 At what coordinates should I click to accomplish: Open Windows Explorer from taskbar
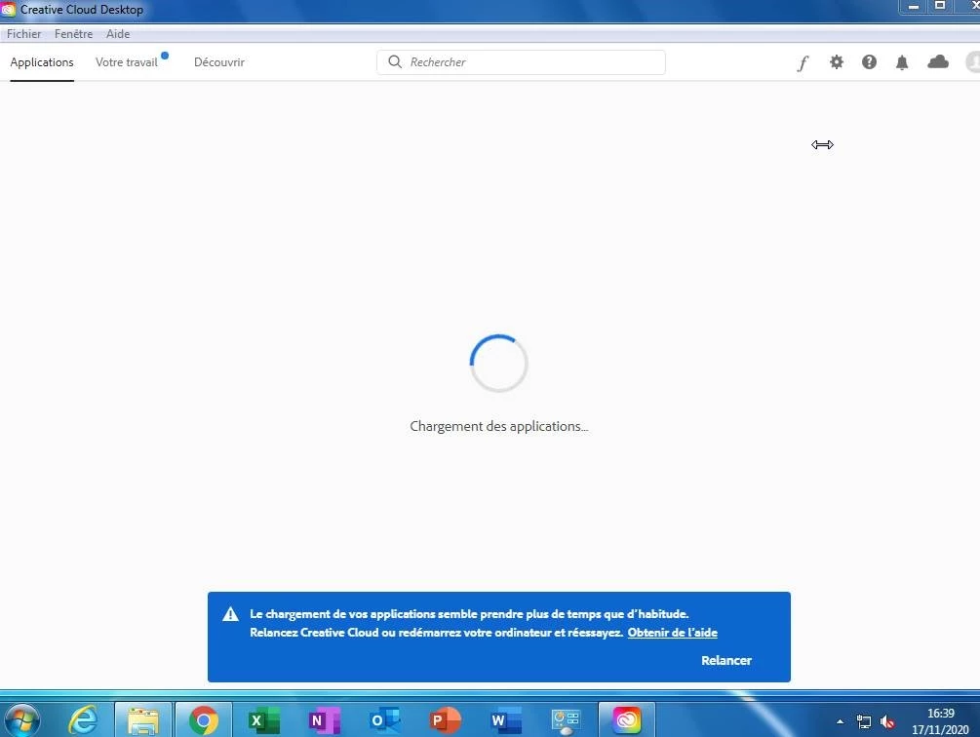143,720
